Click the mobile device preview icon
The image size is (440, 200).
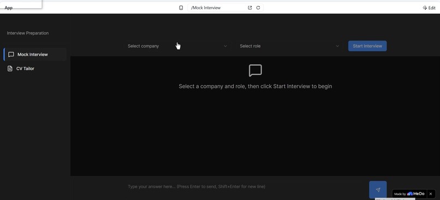[181, 8]
